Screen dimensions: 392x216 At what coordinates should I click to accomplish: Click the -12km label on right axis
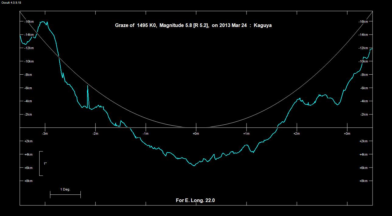pos(363,48)
